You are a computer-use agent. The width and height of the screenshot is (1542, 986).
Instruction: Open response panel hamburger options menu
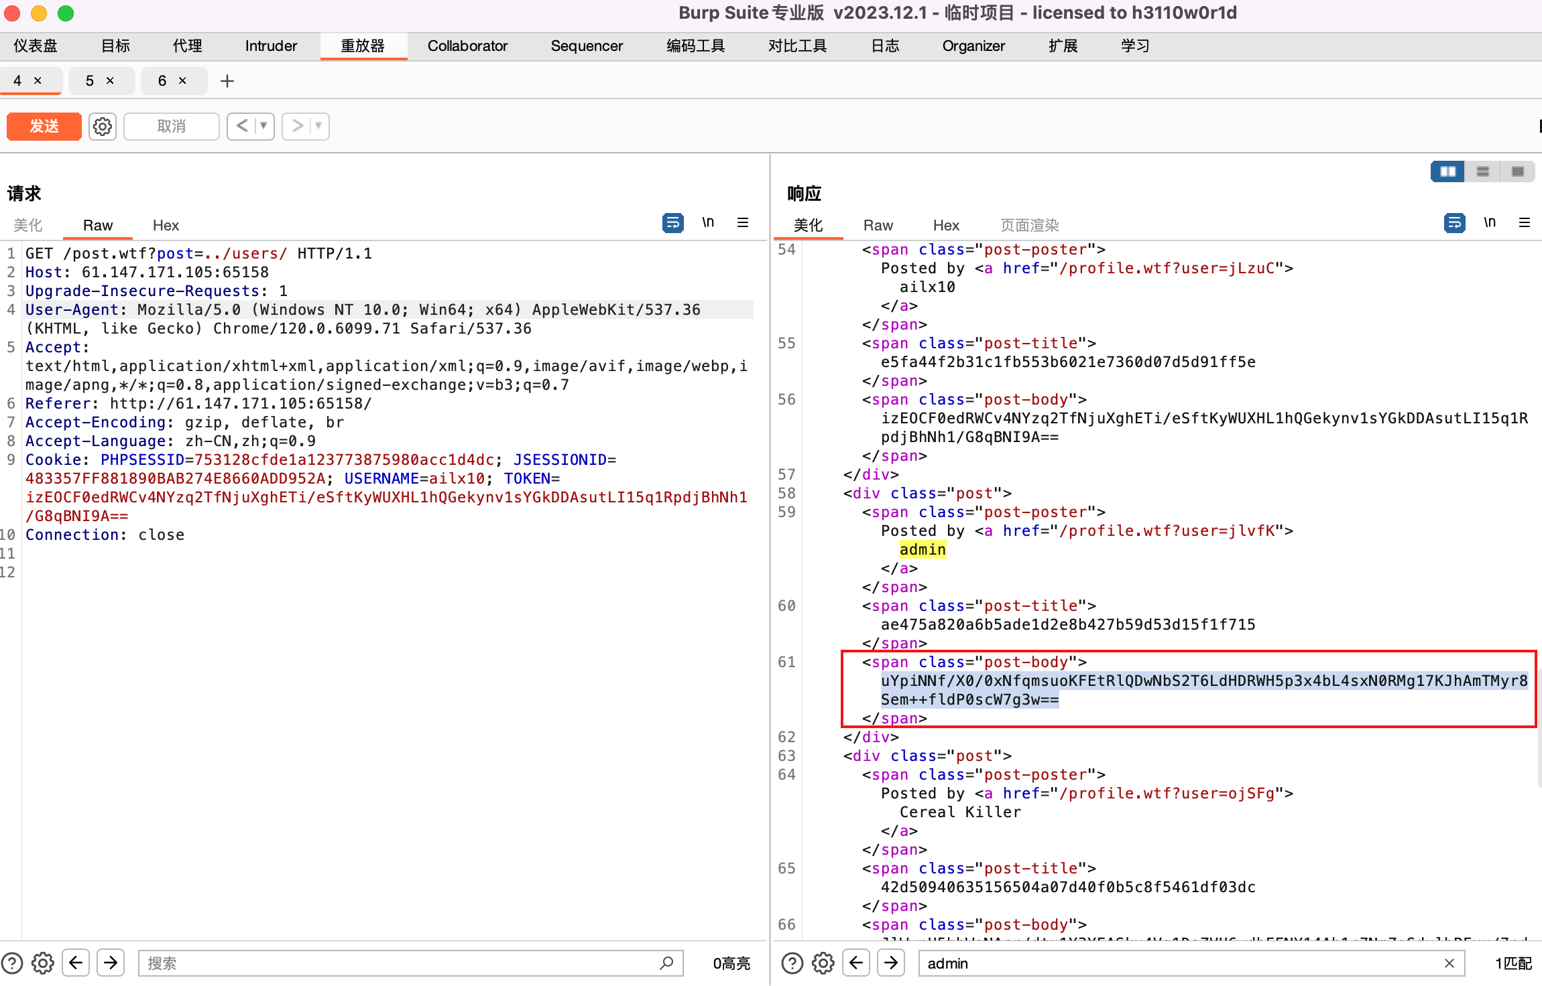coord(1525,222)
